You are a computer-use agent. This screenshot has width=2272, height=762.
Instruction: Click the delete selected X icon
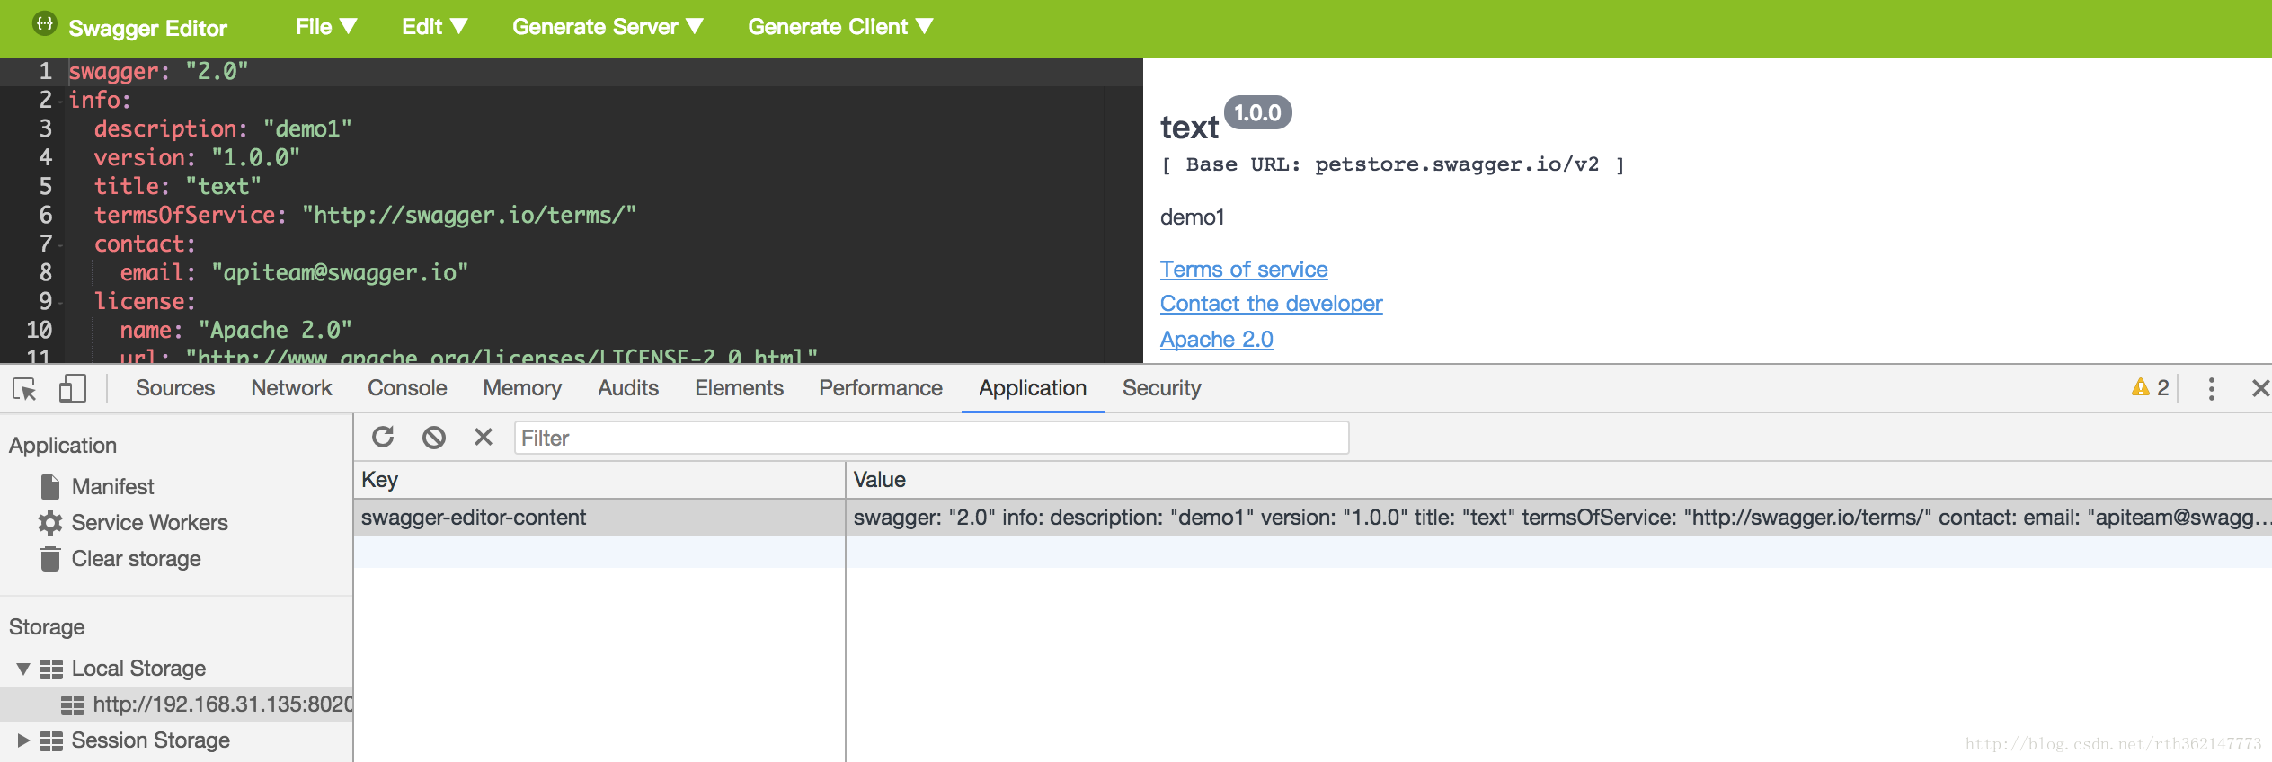[484, 438]
